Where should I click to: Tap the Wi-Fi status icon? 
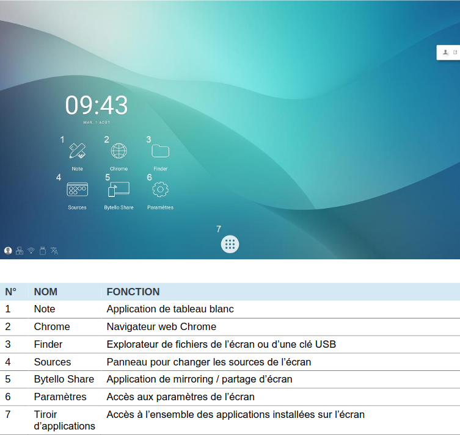click(31, 250)
